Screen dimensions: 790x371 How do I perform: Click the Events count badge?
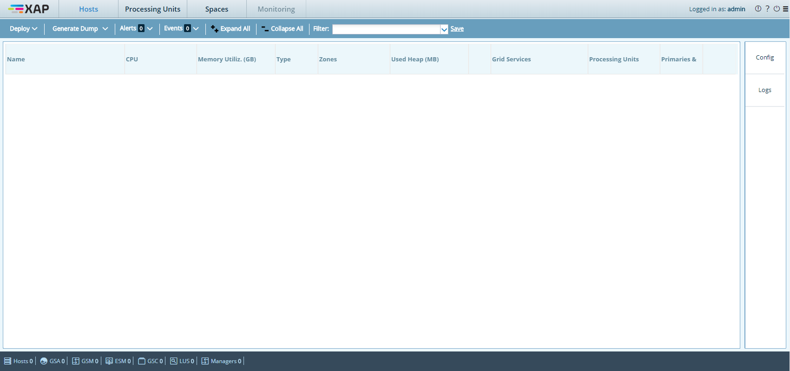tap(187, 28)
